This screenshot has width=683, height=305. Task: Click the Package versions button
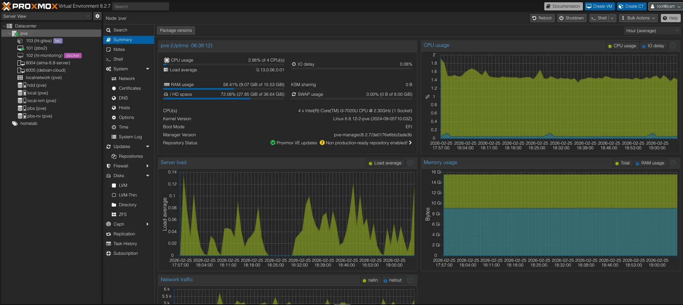click(176, 30)
